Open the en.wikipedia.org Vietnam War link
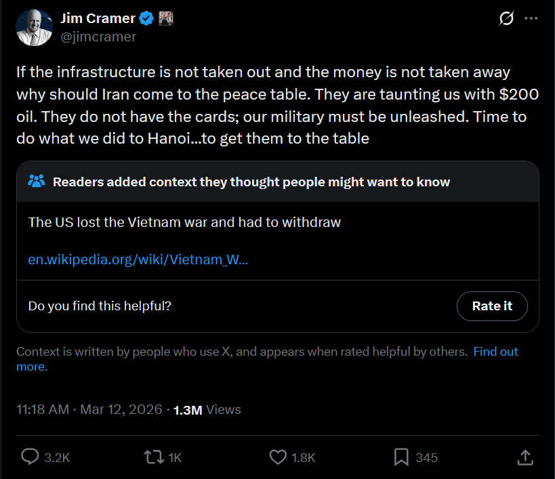The image size is (555, 479). tap(138, 260)
